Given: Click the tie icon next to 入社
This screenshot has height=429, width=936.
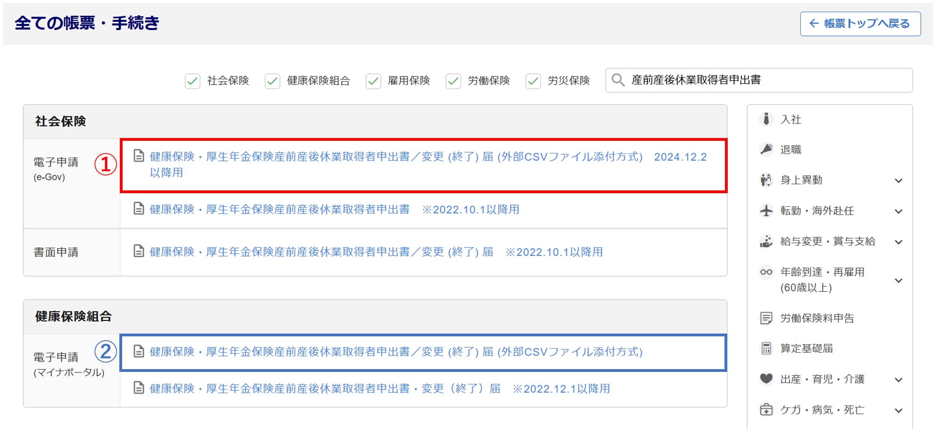Looking at the screenshot, I should pos(766,119).
